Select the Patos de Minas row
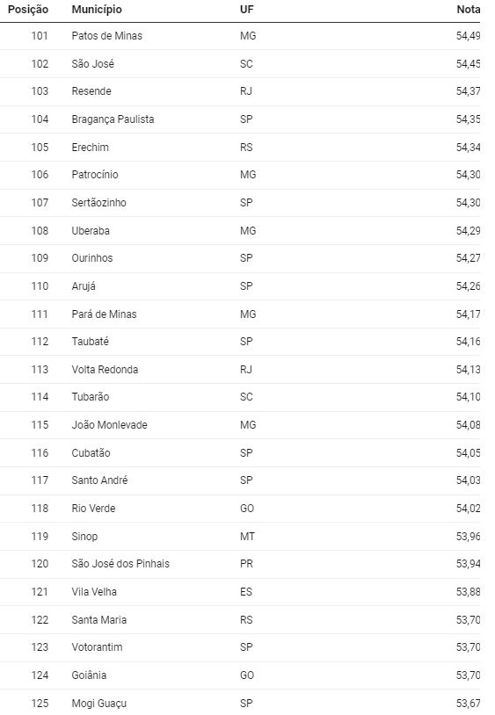495x715 pixels. click(x=240, y=36)
